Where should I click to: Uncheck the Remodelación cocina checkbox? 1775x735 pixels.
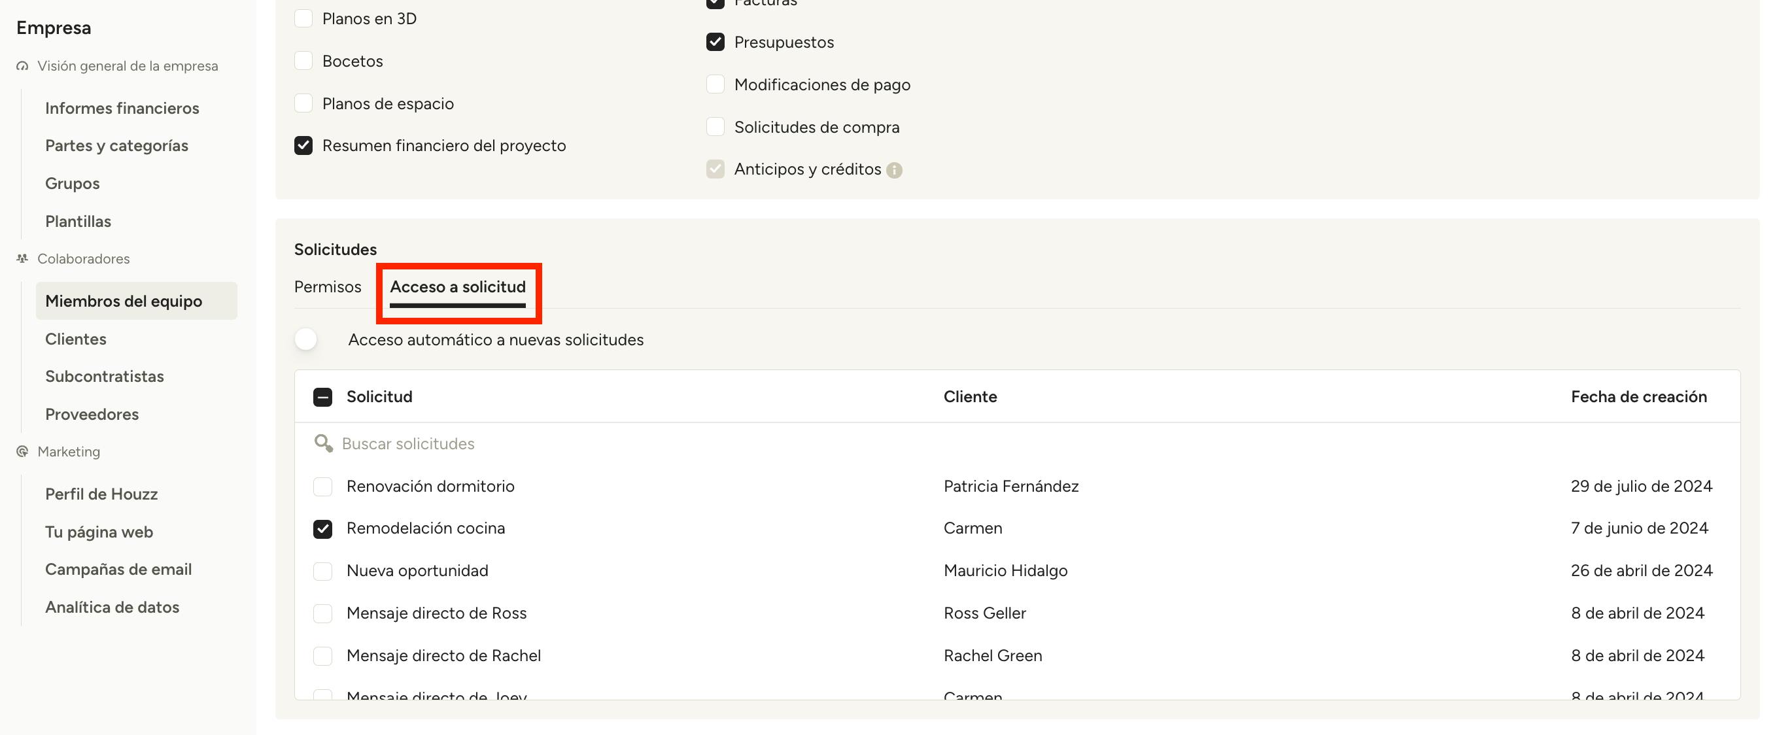tap(322, 528)
